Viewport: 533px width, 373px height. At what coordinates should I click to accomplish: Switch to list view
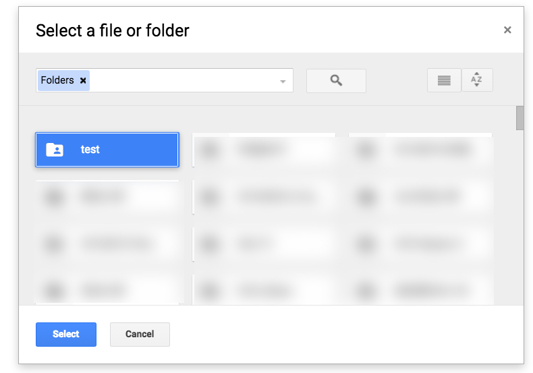[444, 80]
